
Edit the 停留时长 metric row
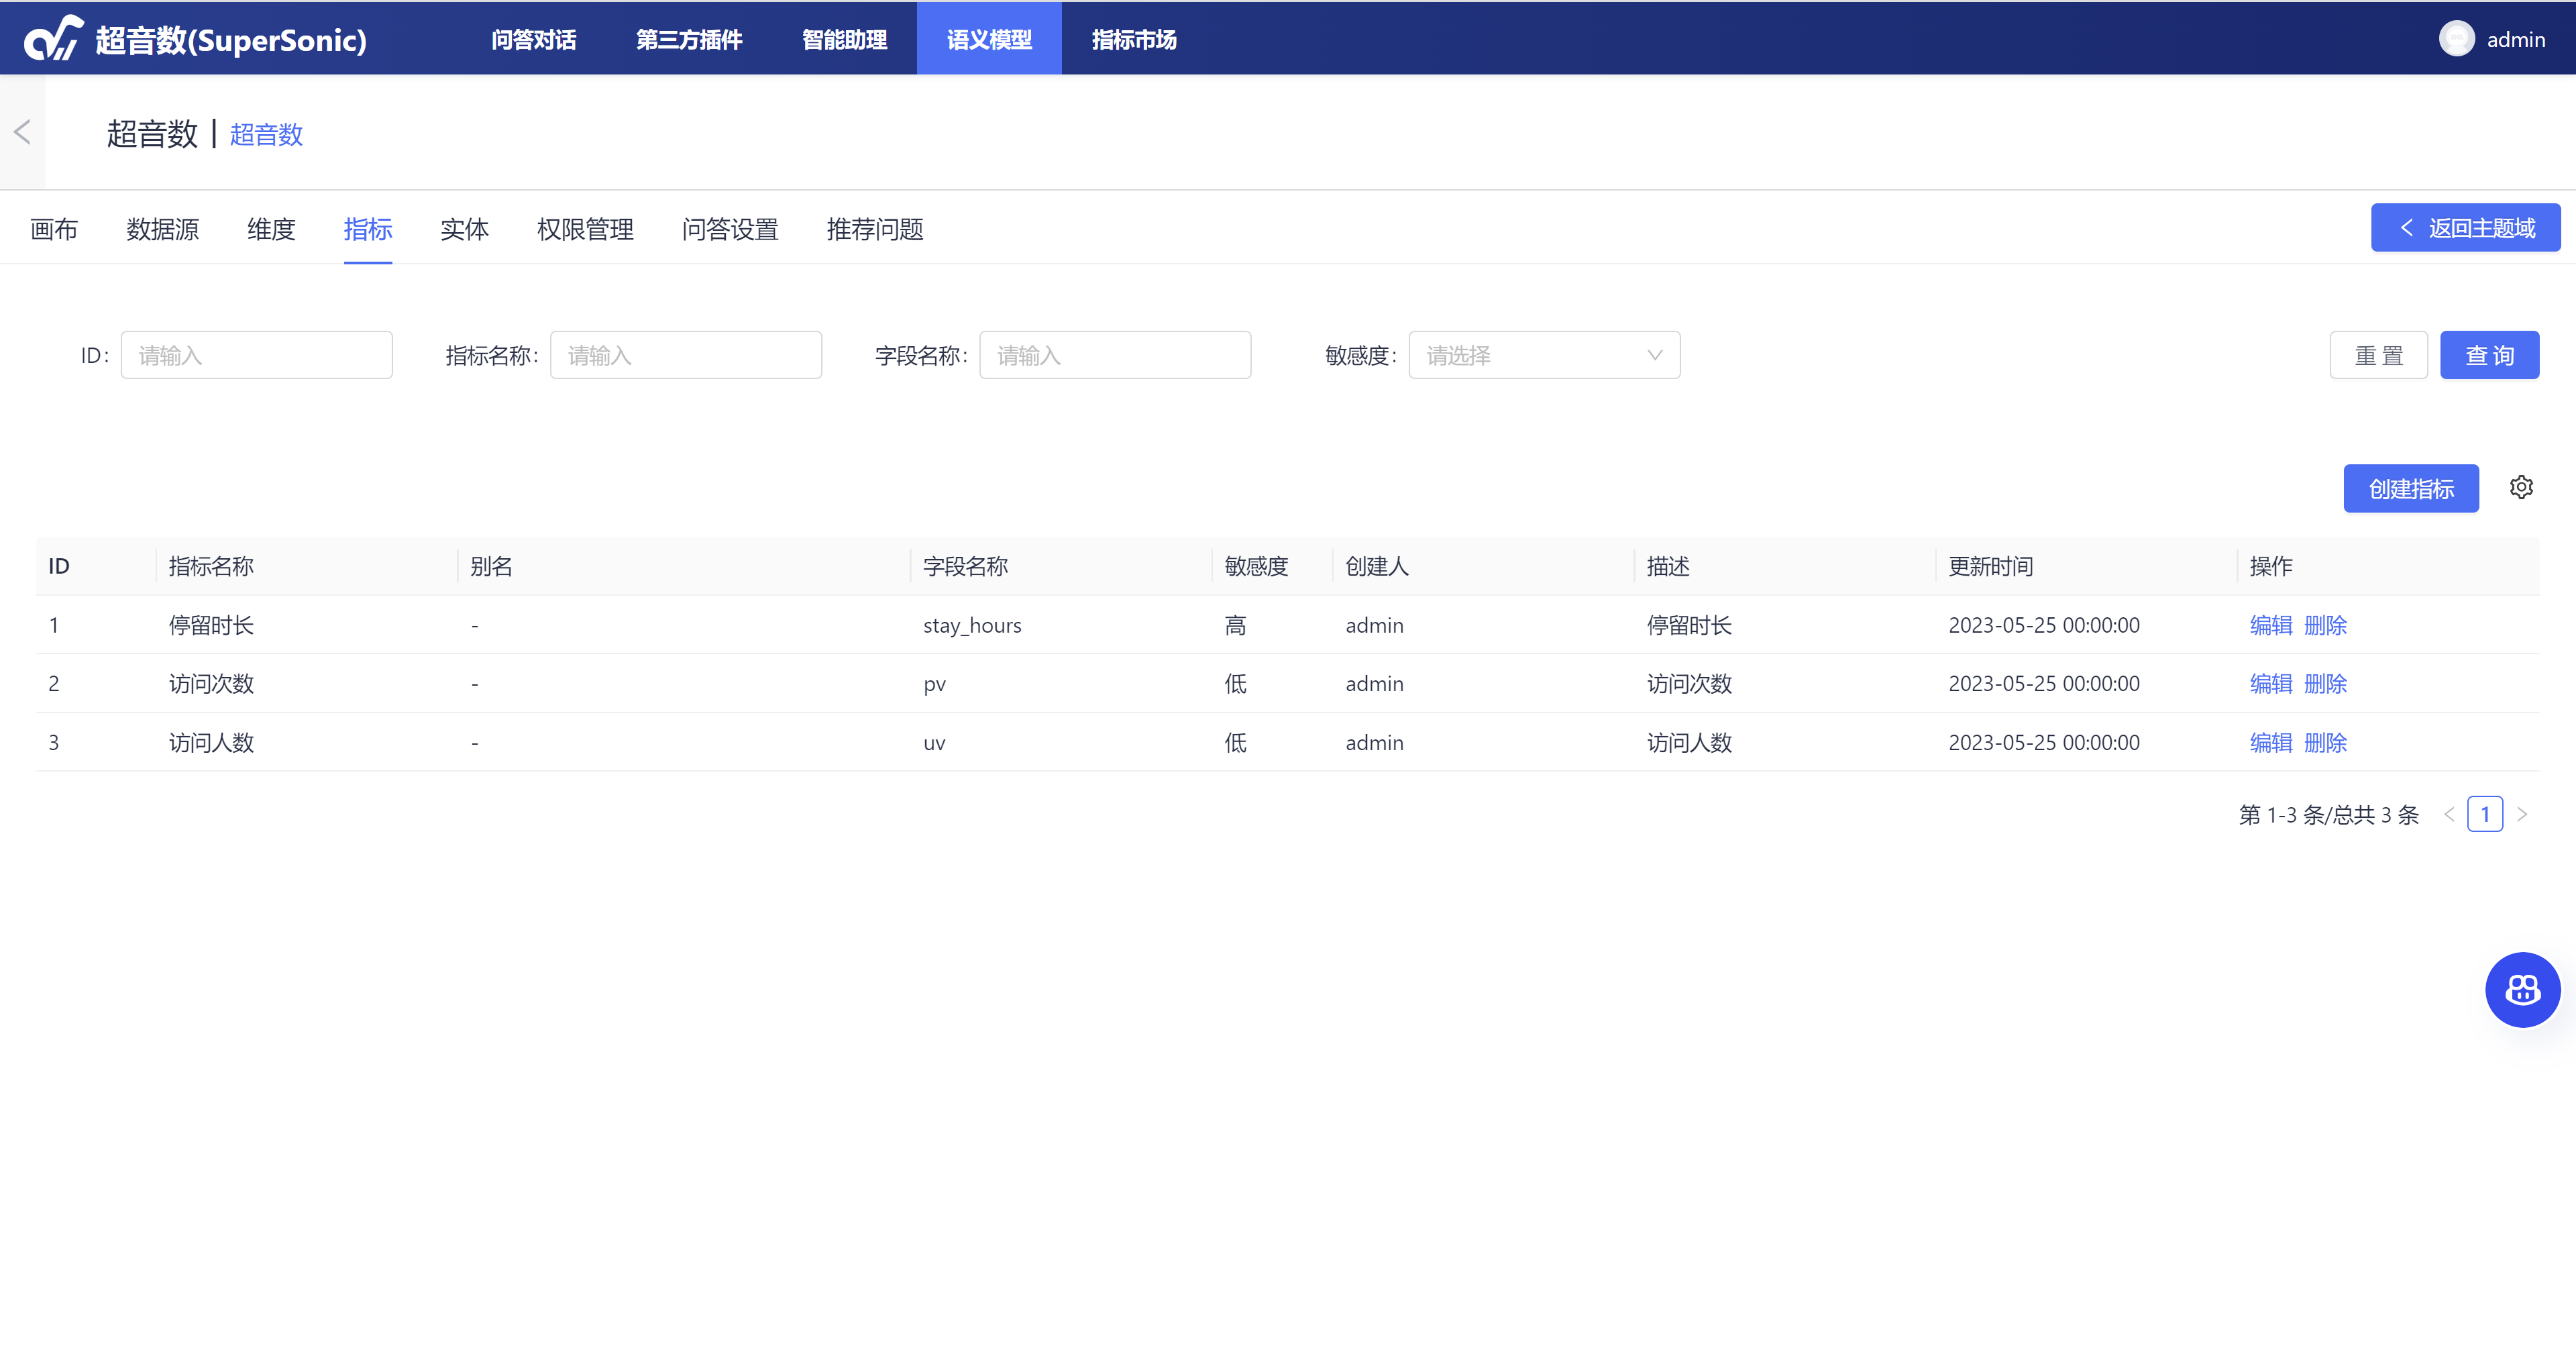(2270, 625)
